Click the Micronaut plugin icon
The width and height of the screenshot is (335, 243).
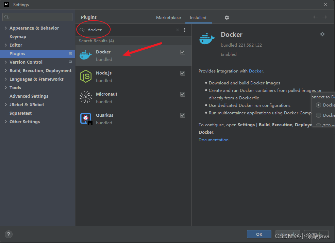[85, 98]
